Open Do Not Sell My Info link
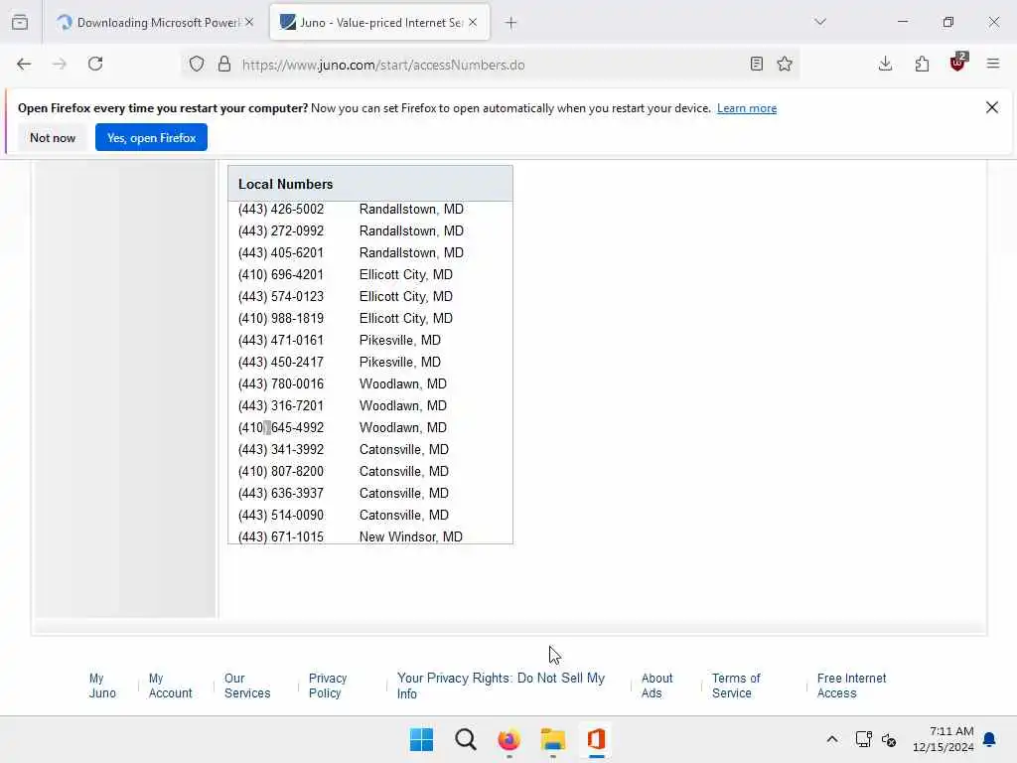 pyautogui.click(x=501, y=686)
